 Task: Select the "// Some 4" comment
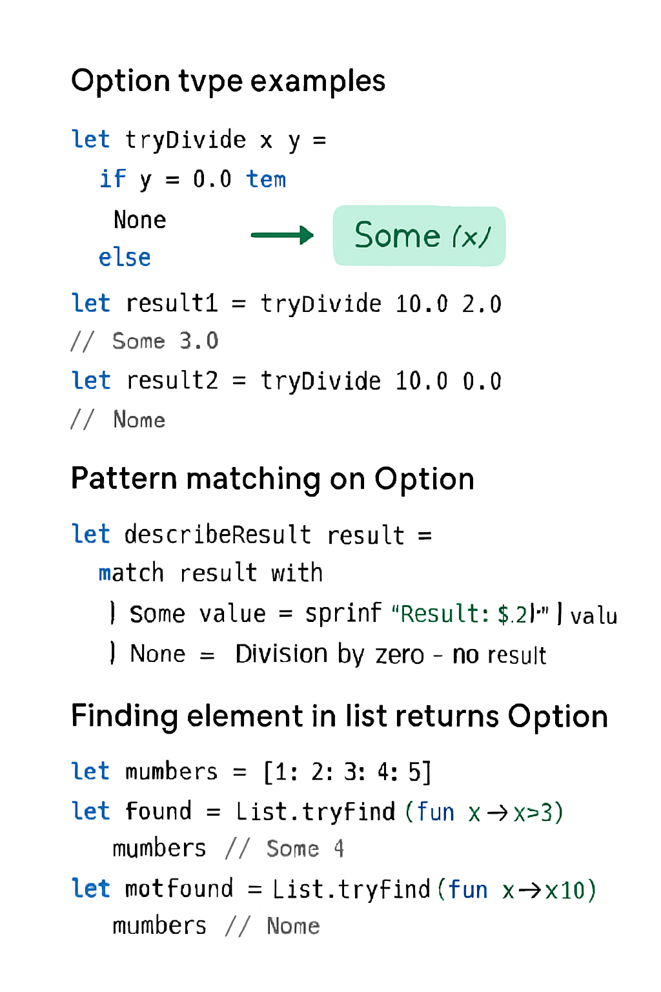[x=285, y=849]
